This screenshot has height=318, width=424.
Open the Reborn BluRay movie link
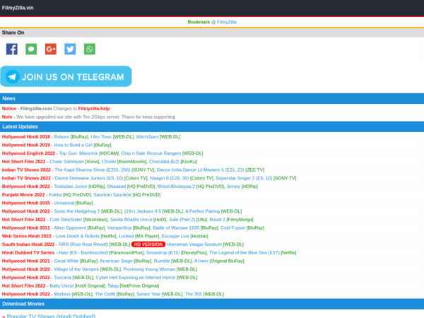[61, 137]
